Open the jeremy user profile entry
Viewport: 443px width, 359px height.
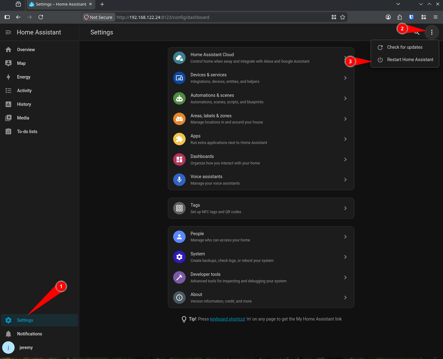(39, 348)
